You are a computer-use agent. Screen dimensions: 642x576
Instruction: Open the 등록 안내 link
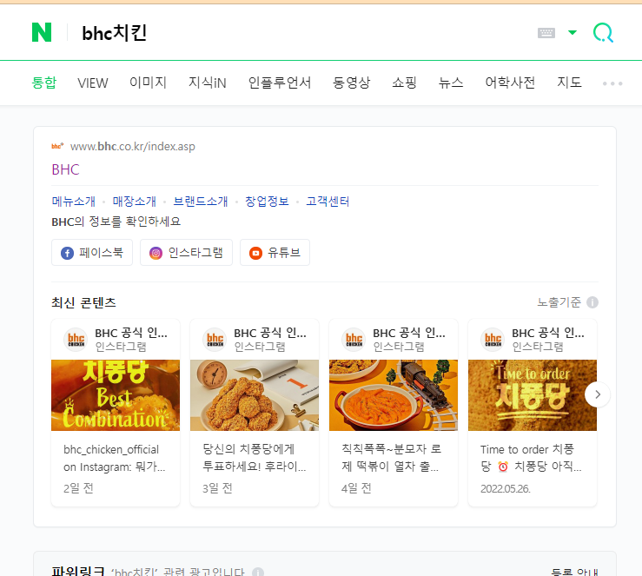pyautogui.click(x=574, y=572)
